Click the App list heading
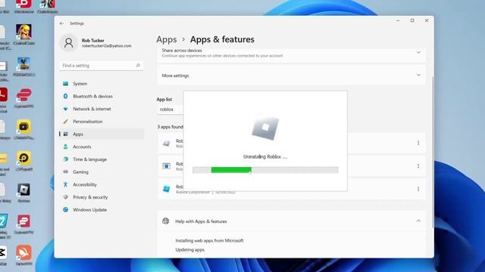Image resolution: width=485 pixels, height=272 pixels. (x=164, y=99)
